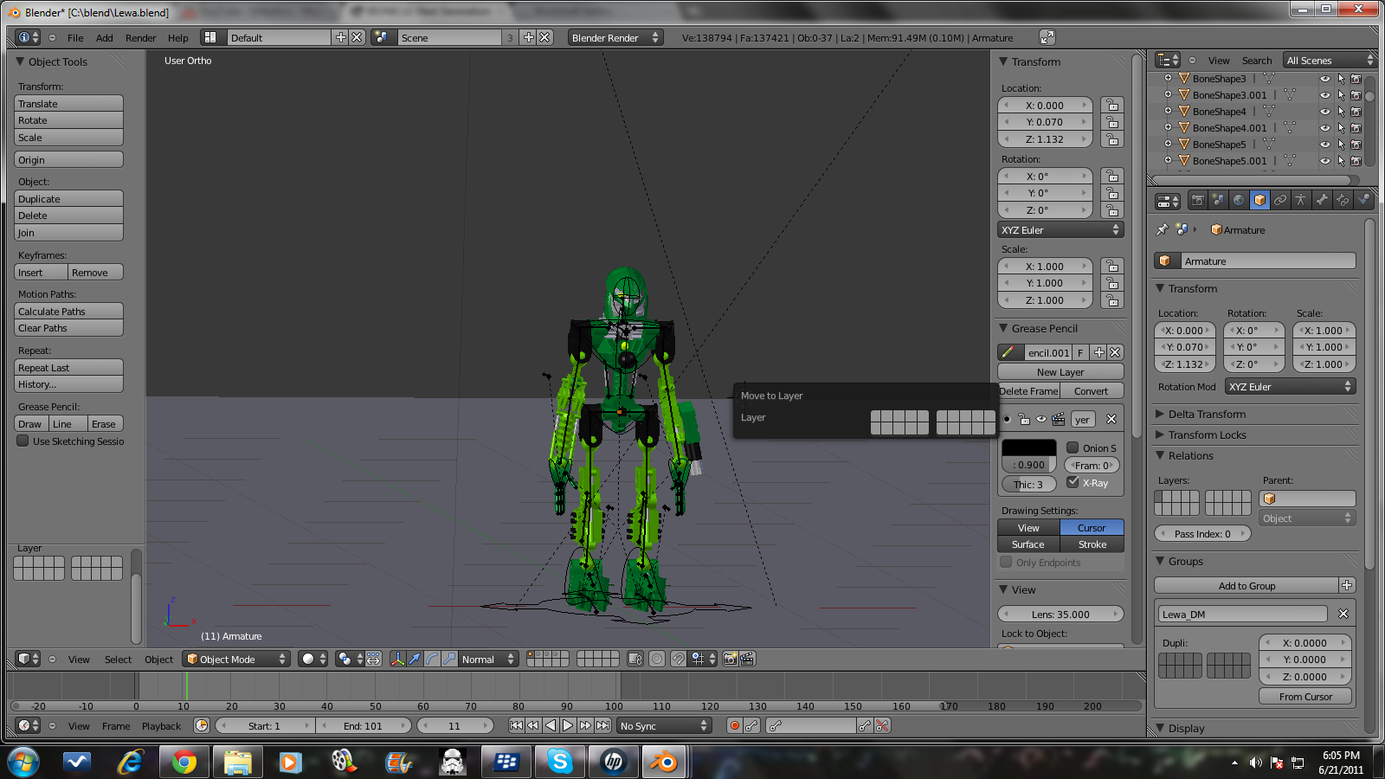The height and width of the screenshot is (779, 1385).
Task: Open the Playback menu in timeline
Action: (x=161, y=726)
